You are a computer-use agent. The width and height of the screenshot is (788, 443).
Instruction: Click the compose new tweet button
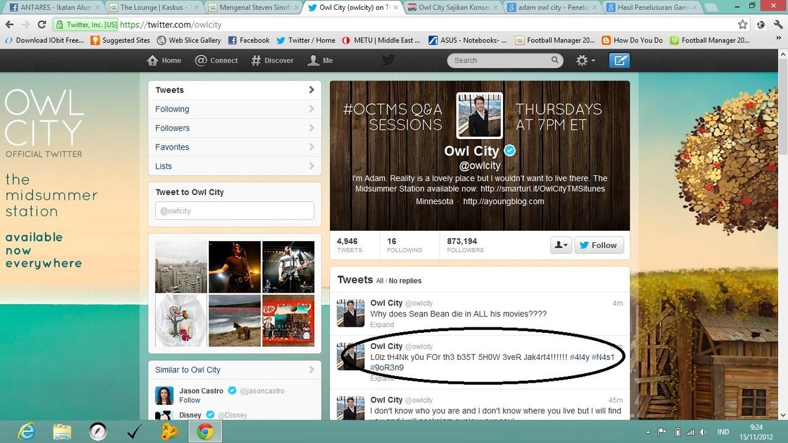click(x=619, y=60)
